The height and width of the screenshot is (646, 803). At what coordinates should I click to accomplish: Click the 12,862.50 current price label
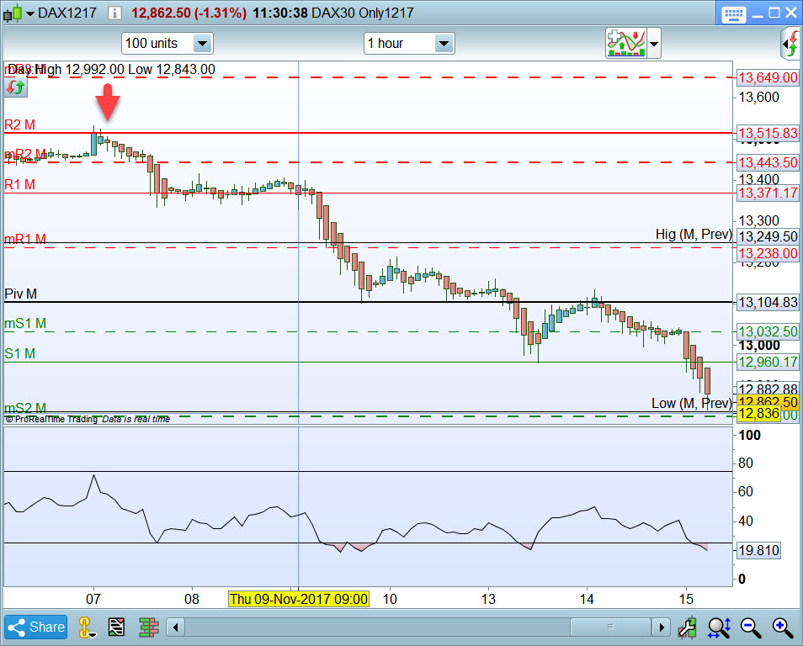pyautogui.click(x=768, y=401)
